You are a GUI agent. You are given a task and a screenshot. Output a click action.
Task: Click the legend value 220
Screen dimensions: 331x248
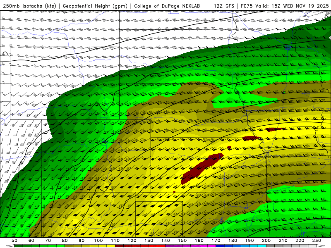pos(300,241)
